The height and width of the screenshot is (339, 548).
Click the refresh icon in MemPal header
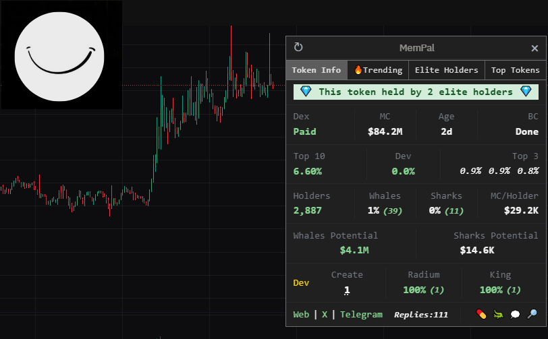point(298,47)
